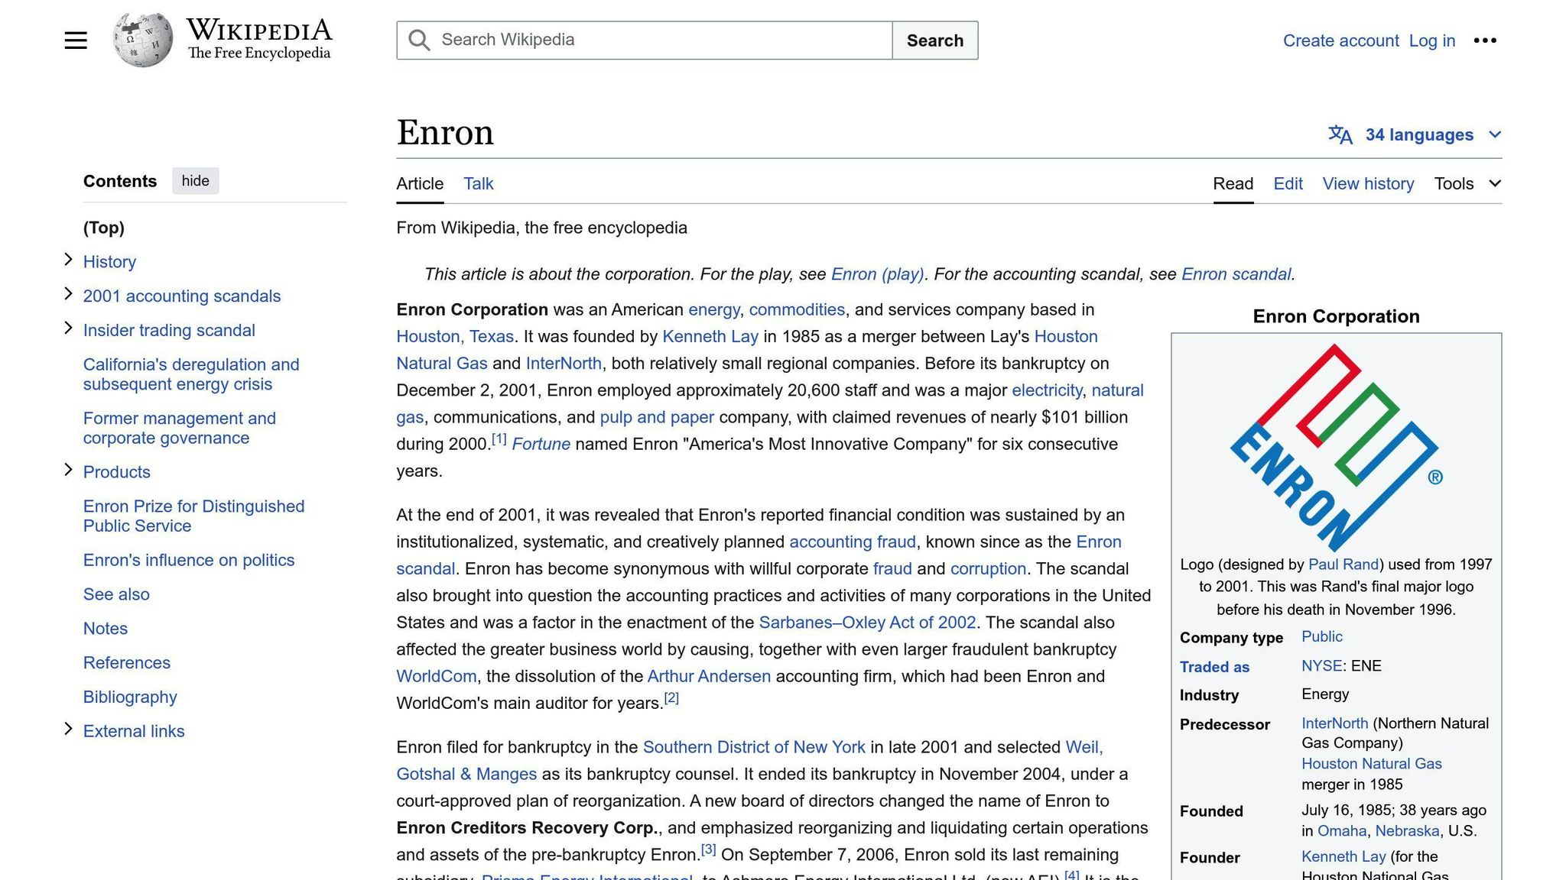Click citation reference [2]
Screen dimensions: 1566x880
pos(671,698)
